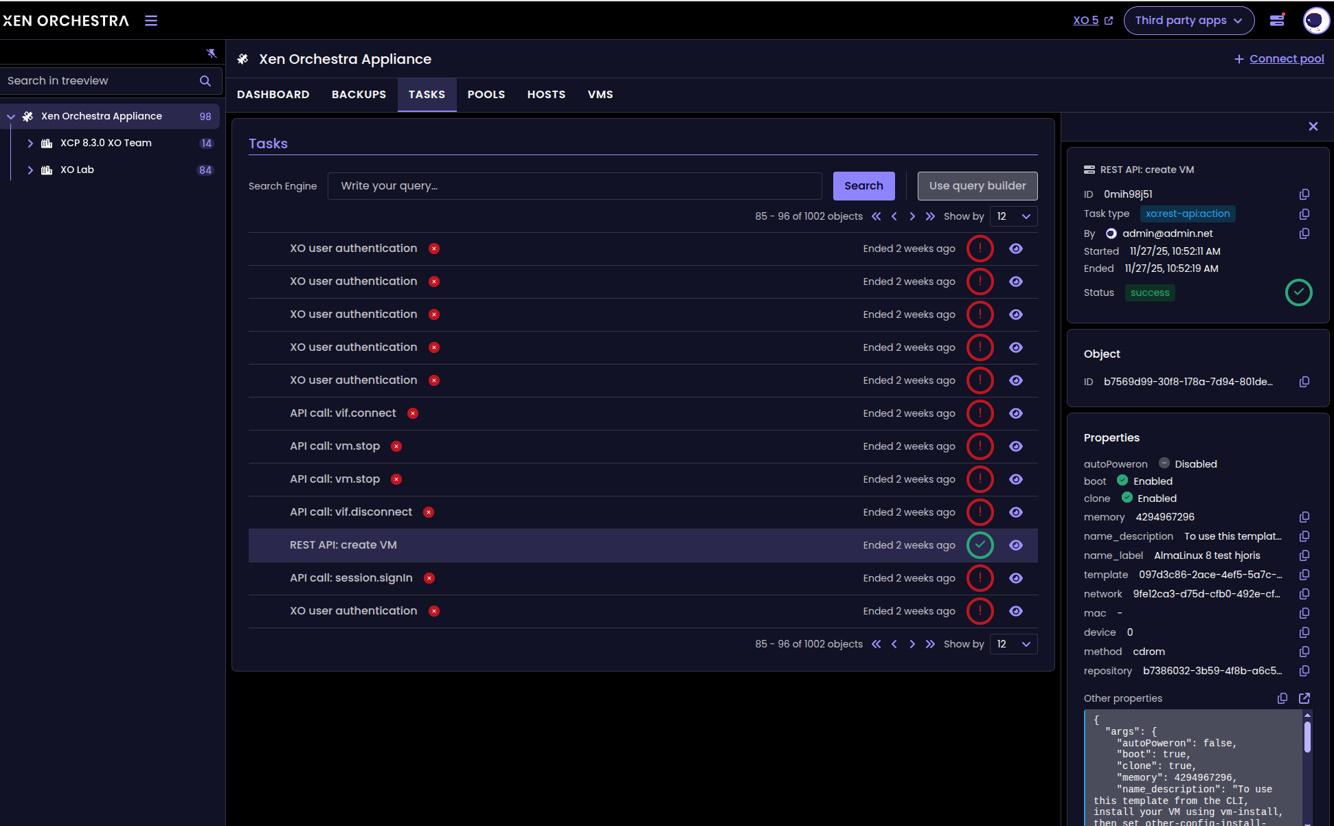1334x826 pixels.
Task: Click the treeview search magnifier icon
Action: pyautogui.click(x=205, y=81)
